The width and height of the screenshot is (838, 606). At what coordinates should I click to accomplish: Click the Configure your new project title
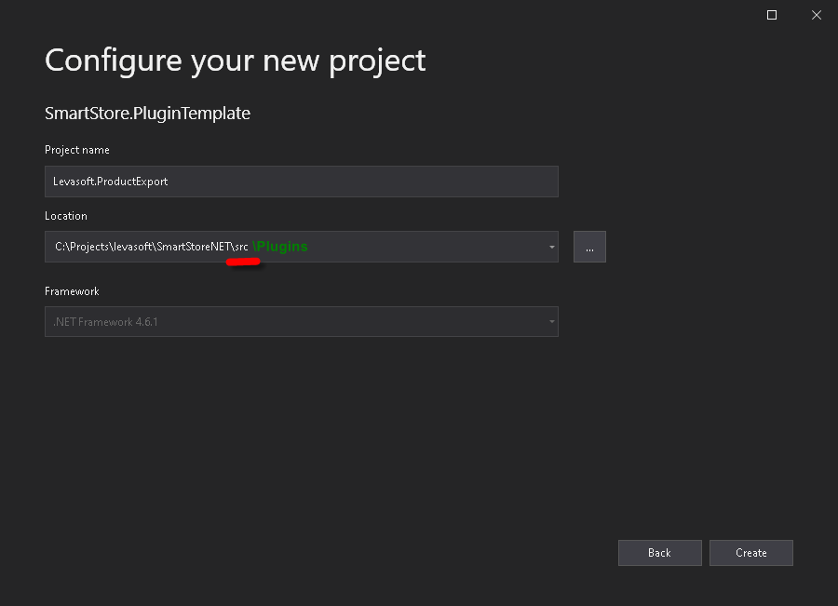point(235,60)
